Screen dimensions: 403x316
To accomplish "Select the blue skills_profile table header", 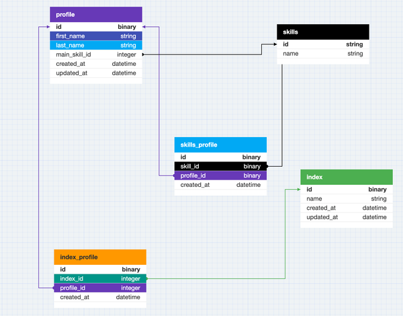I will coord(220,145).
